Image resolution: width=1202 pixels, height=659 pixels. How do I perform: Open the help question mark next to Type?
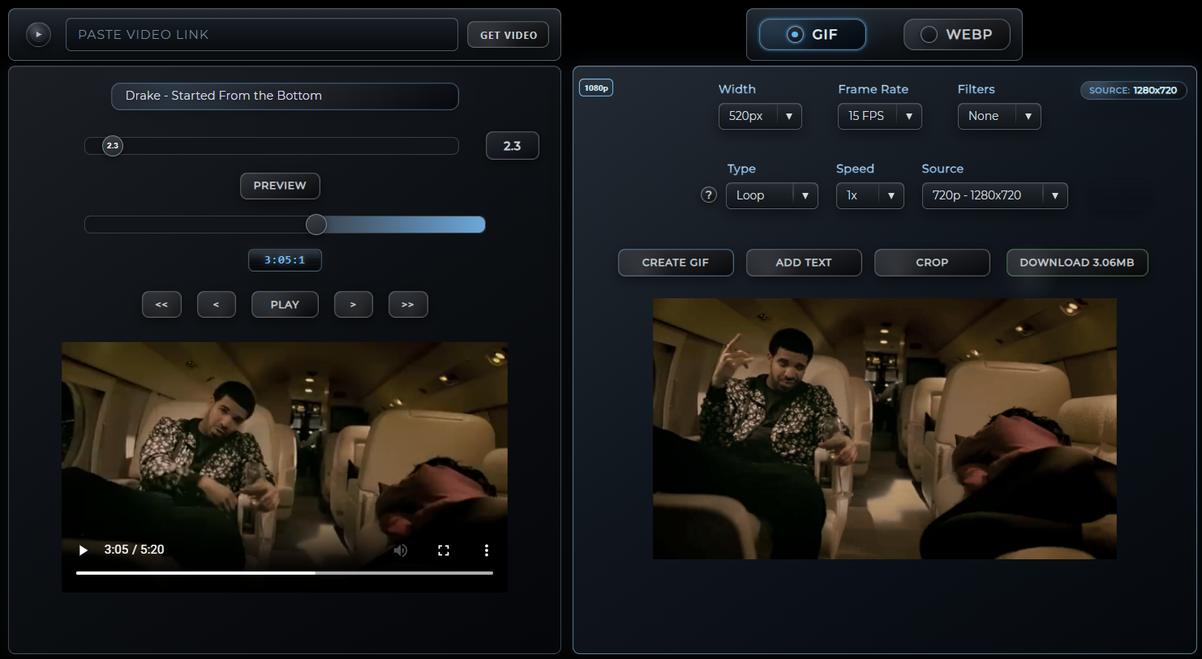[x=709, y=195]
